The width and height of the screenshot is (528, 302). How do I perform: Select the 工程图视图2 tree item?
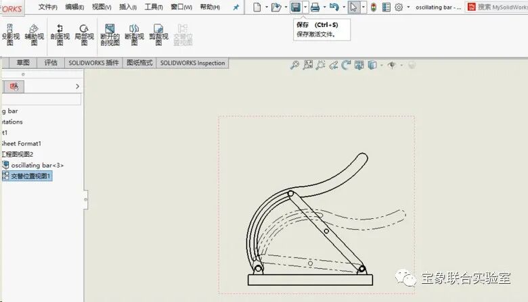coord(17,154)
